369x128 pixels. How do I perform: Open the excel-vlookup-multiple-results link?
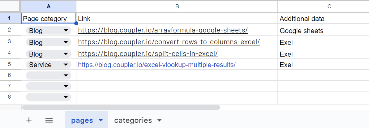click(x=157, y=65)
